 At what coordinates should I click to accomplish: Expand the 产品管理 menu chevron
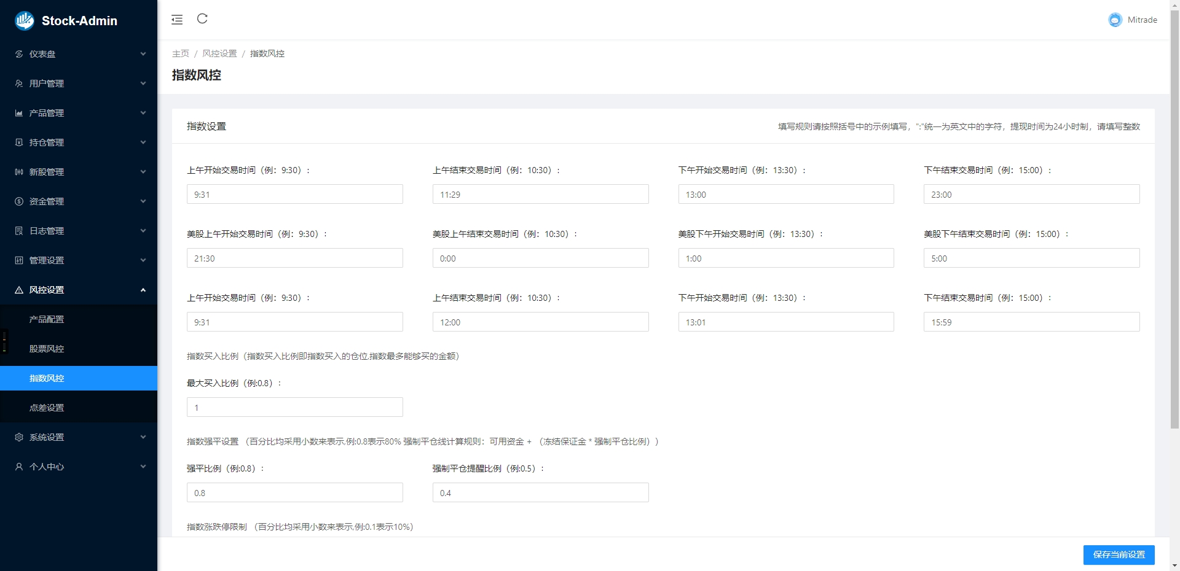(x=143, y=113)
